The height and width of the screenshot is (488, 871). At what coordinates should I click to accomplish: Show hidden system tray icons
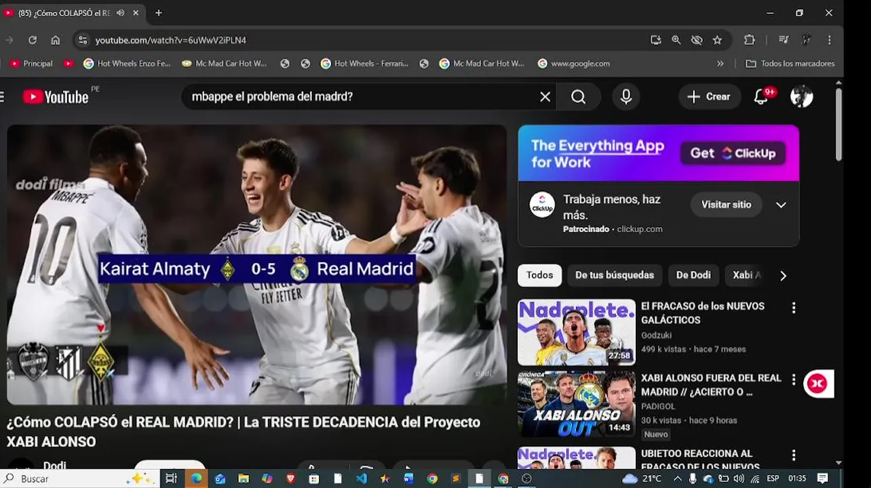click(x=677, y=479)
